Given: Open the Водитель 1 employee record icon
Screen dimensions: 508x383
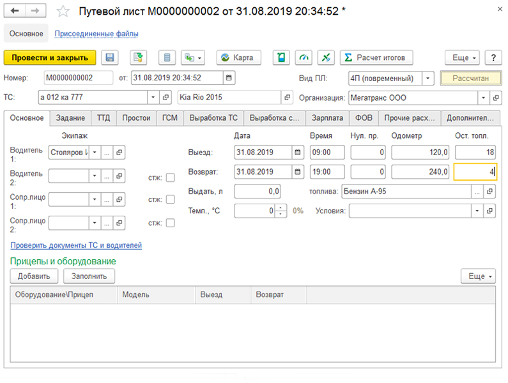Looking at the screenshot, I should pyautogui.click(x=119, y=152).
